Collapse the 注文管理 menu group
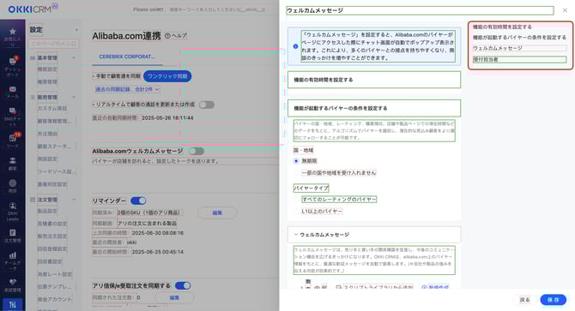The width and height of the screenshot is (575, 311). 73,200
